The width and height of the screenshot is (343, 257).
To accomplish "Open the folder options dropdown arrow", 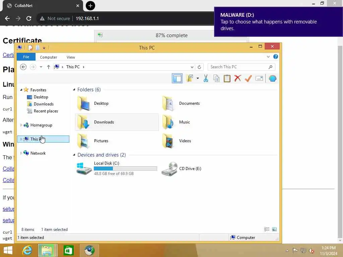I will pyautogui.click(x=198, y=78).
